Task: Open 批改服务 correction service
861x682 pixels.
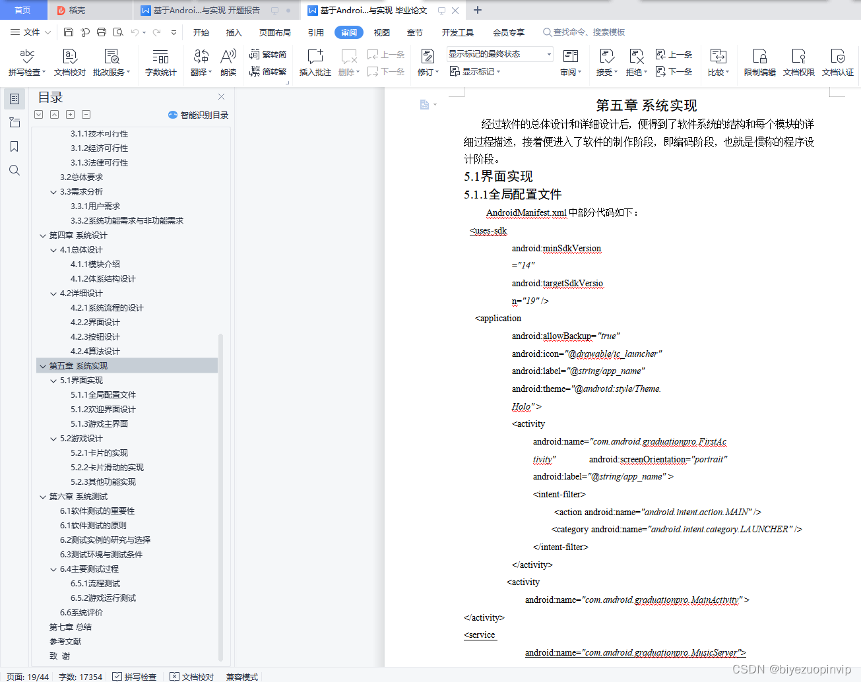Action: [112, 63]
